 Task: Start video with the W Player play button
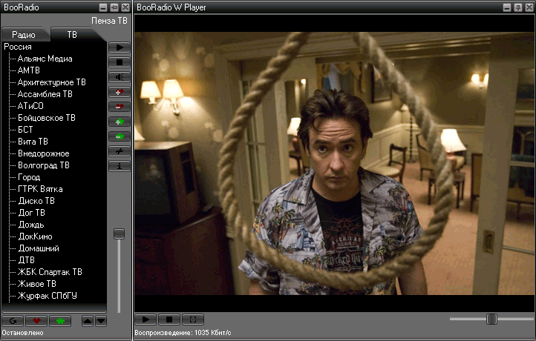tap(146, 320)
